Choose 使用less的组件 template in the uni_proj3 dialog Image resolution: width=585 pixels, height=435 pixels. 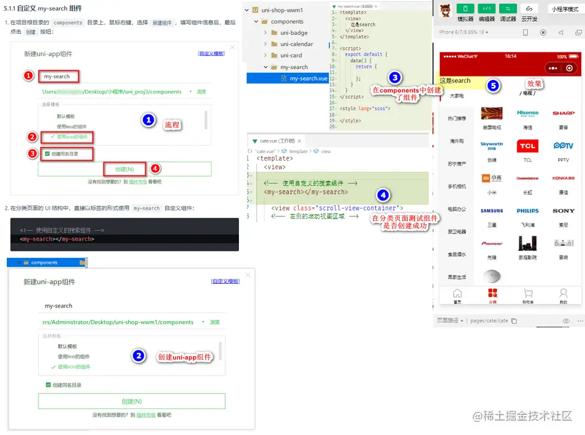(72, 127)
